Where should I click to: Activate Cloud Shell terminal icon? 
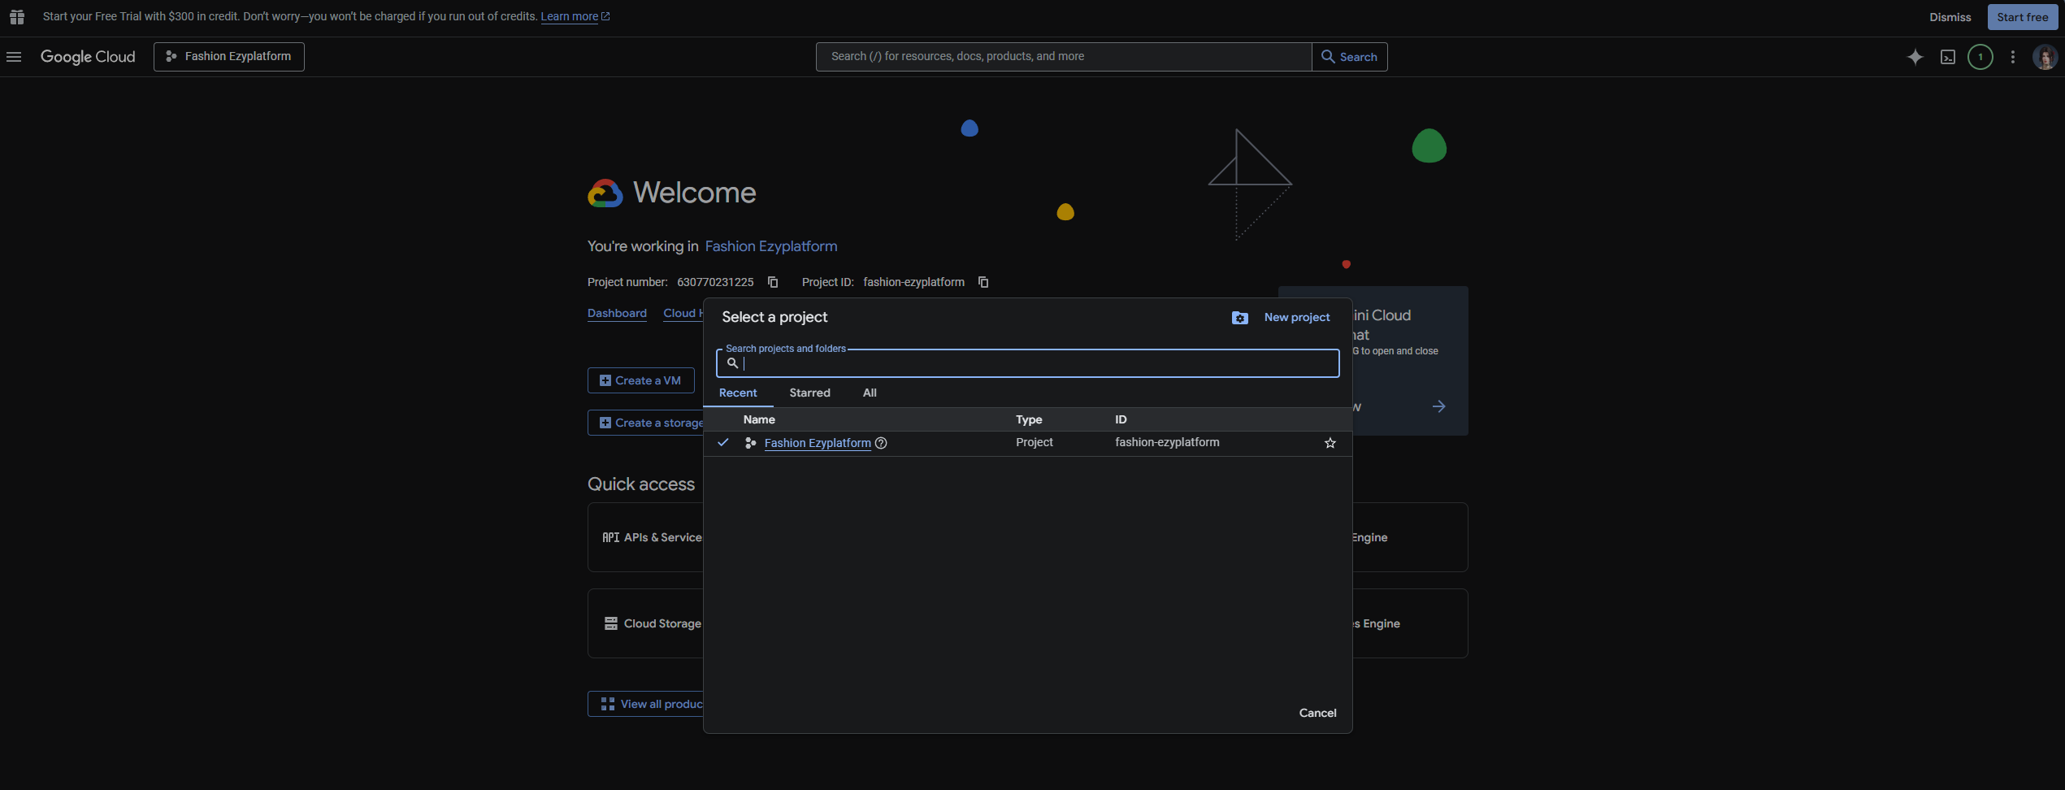coord(1948,57)
